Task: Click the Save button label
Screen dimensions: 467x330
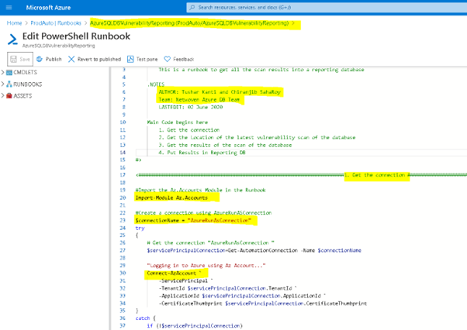Action: (25, 59)
